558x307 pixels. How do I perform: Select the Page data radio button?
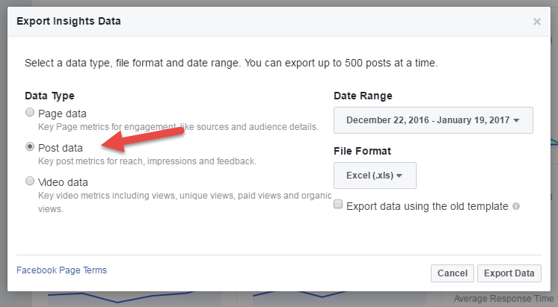(x=30, y=113)
